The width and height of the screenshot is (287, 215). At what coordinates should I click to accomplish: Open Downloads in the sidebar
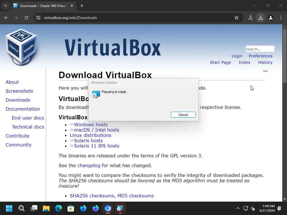(x=18, y=100)
